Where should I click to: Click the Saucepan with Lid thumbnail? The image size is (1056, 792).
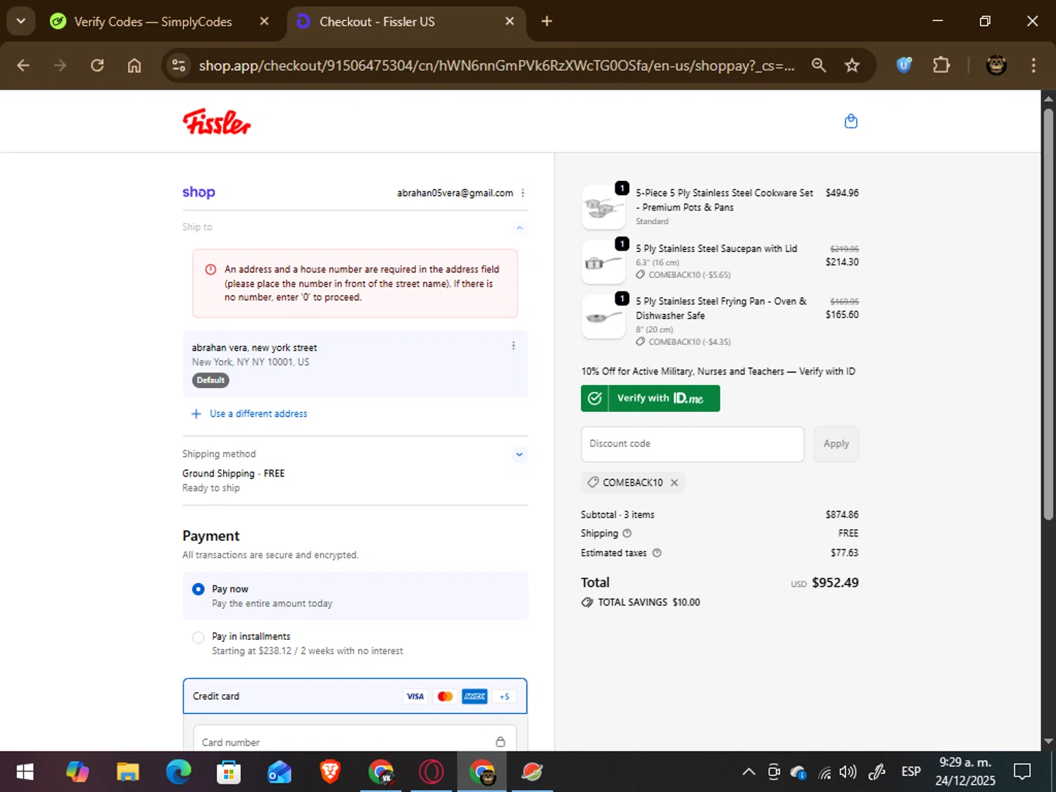coord(603,262)
